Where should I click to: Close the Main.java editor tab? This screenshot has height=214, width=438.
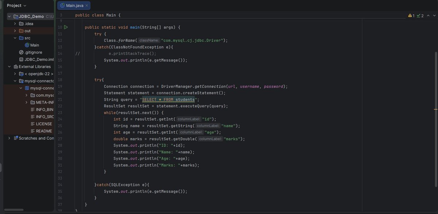click(x=87, y=5)
